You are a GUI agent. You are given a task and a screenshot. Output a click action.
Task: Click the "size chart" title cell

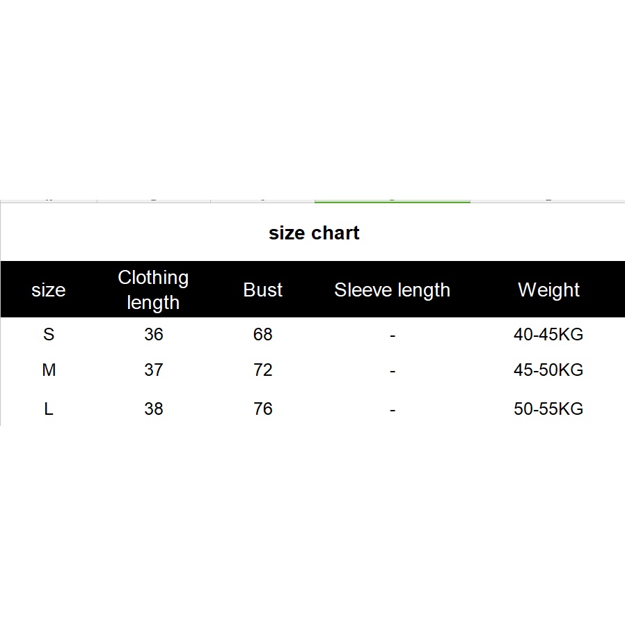pos(314,232)
